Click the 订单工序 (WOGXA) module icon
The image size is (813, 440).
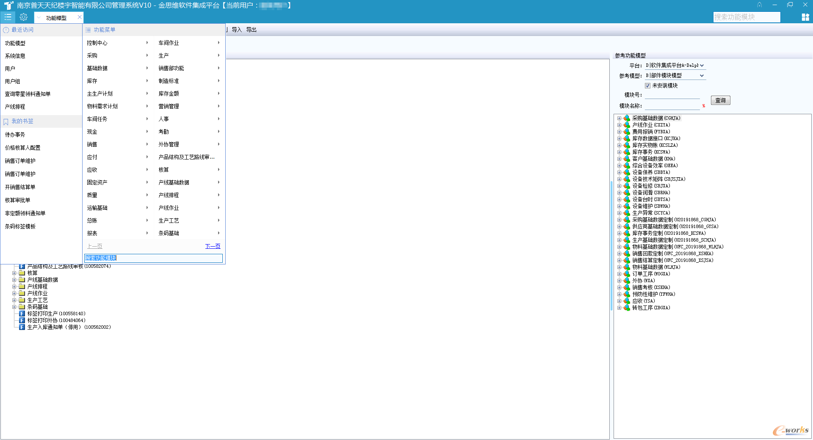(x=627, y=274)
